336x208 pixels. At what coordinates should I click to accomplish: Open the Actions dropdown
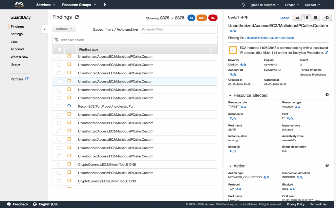tap(64, 29)
